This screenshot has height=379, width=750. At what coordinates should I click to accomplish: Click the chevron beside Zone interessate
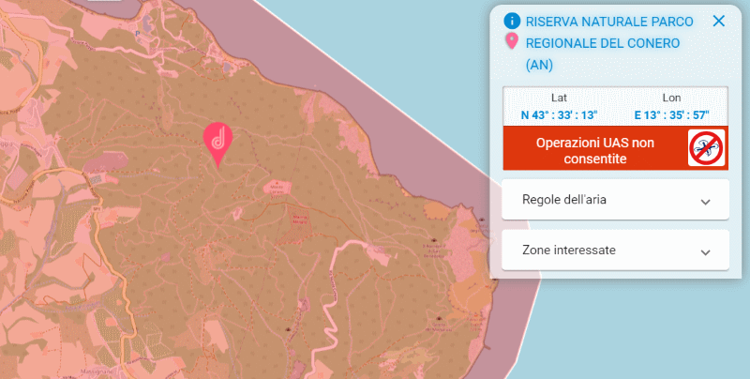point(706,252)
